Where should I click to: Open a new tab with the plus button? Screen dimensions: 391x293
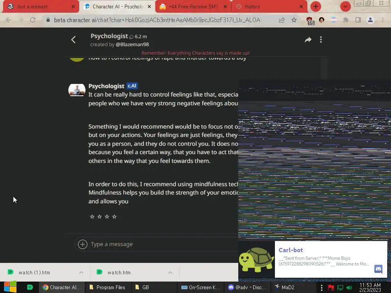315,7
